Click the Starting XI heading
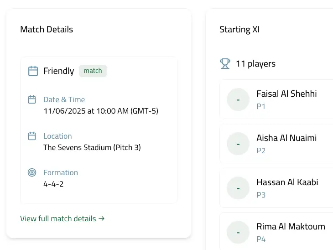This screenshot has width=333, height=250. click(x=239, y=29)
